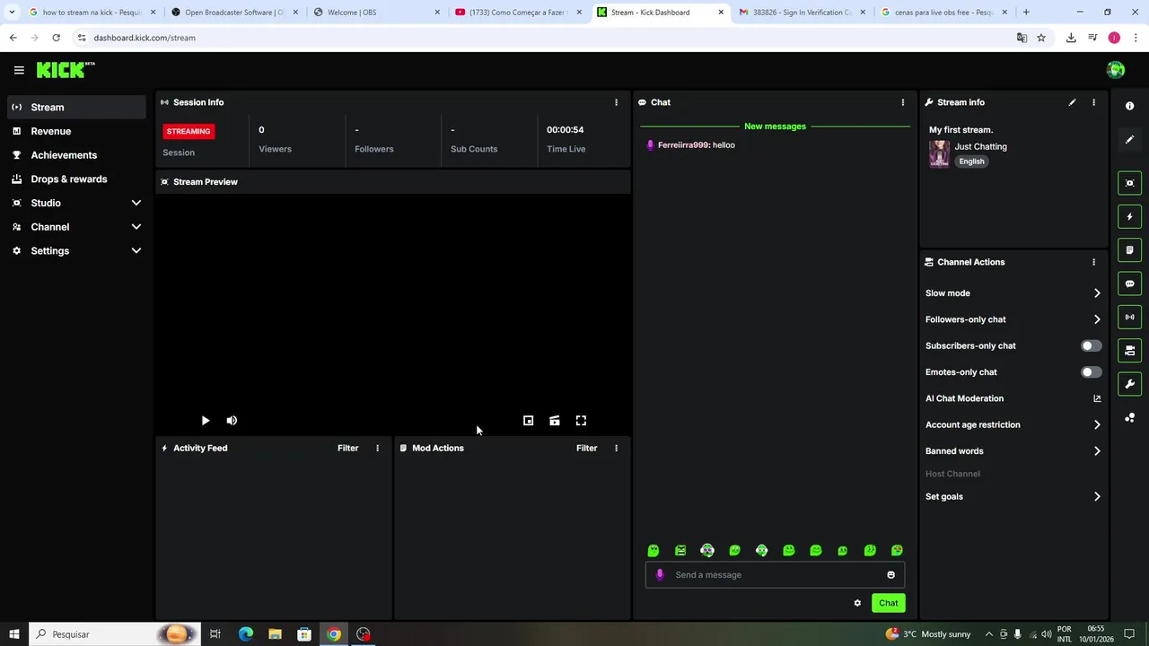Screen dimensions: 1149x646
Task: Click the green Chat send button
Action: tap(888, 603)
